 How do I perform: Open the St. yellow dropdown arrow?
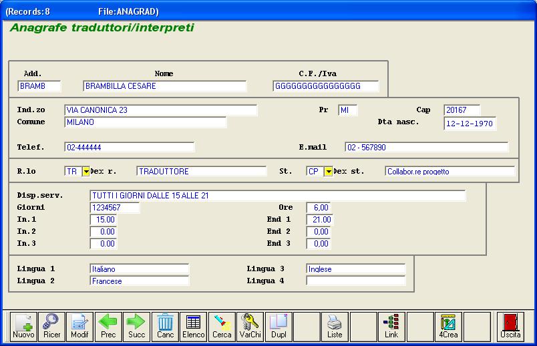coord(328,171)
